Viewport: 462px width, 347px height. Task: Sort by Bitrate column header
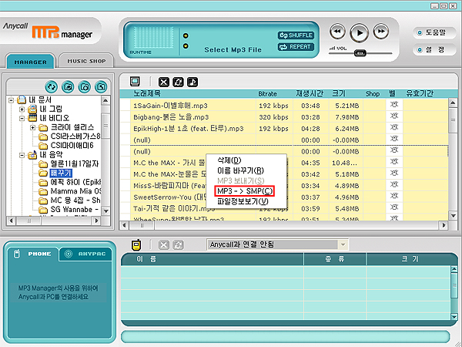pyautogui.click(x=267, y=94)
